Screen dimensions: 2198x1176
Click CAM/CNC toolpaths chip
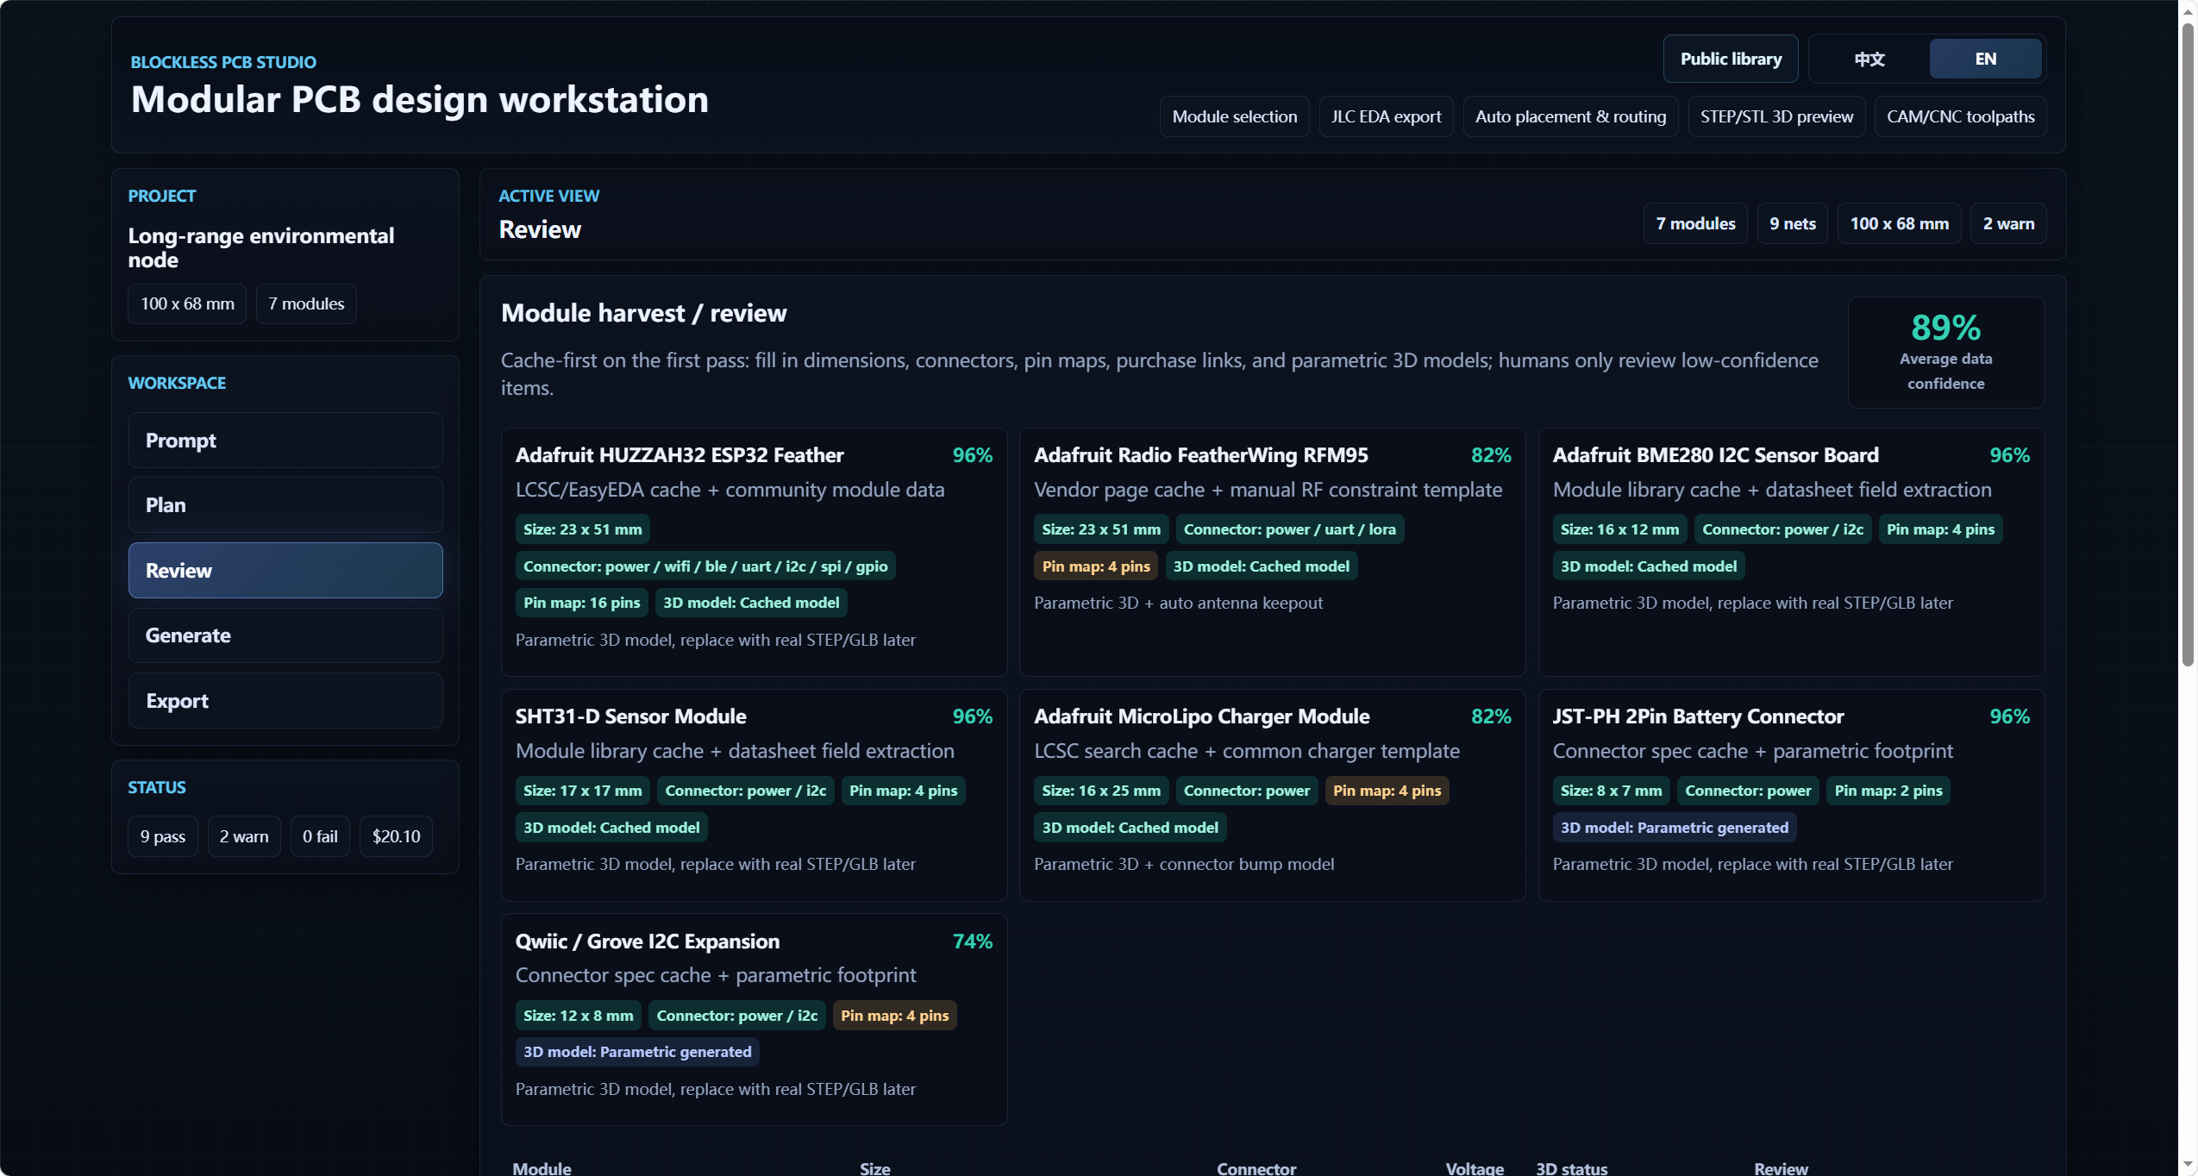coord(1960,116)
